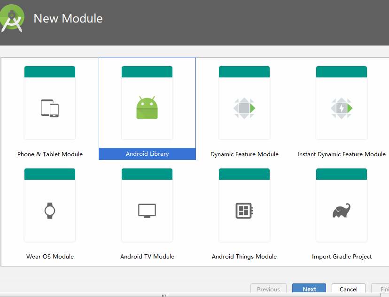Click the Android TV Module label
Viewport: 389px width, 297px height.
pyautogui.click(x=147, y=256)
